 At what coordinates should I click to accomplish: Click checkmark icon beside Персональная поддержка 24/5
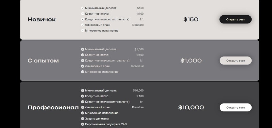83,124
